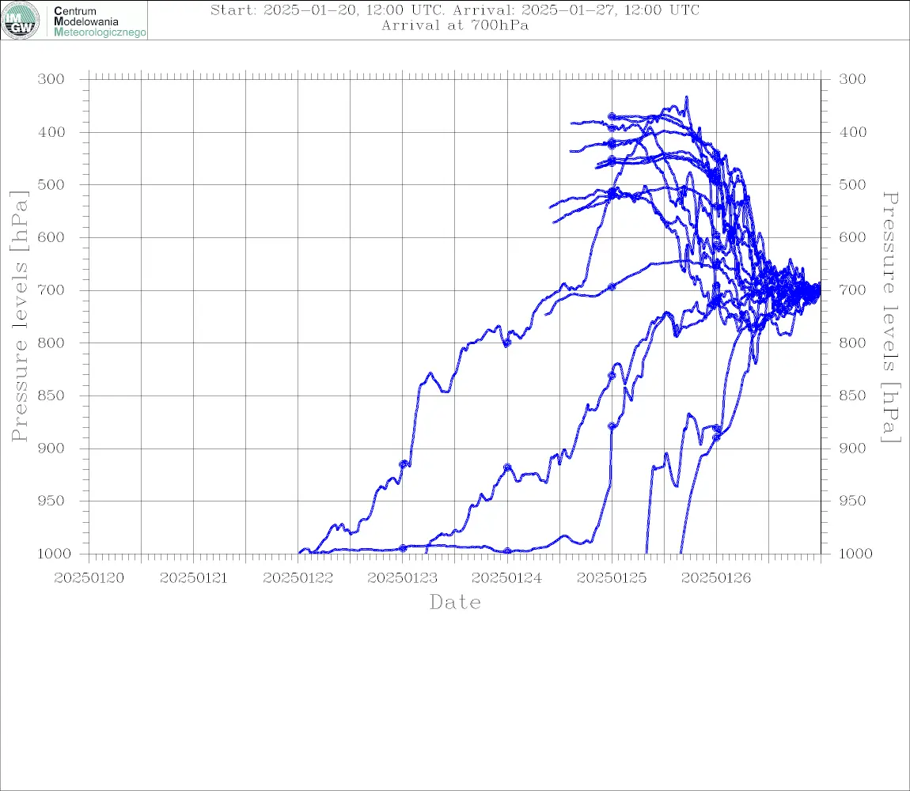
Task: Click the right y-axis label 700
Action: point(852,290)
